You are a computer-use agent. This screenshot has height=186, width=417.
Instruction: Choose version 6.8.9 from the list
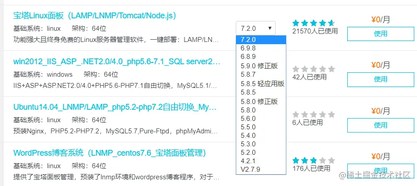tap(261, 57)
